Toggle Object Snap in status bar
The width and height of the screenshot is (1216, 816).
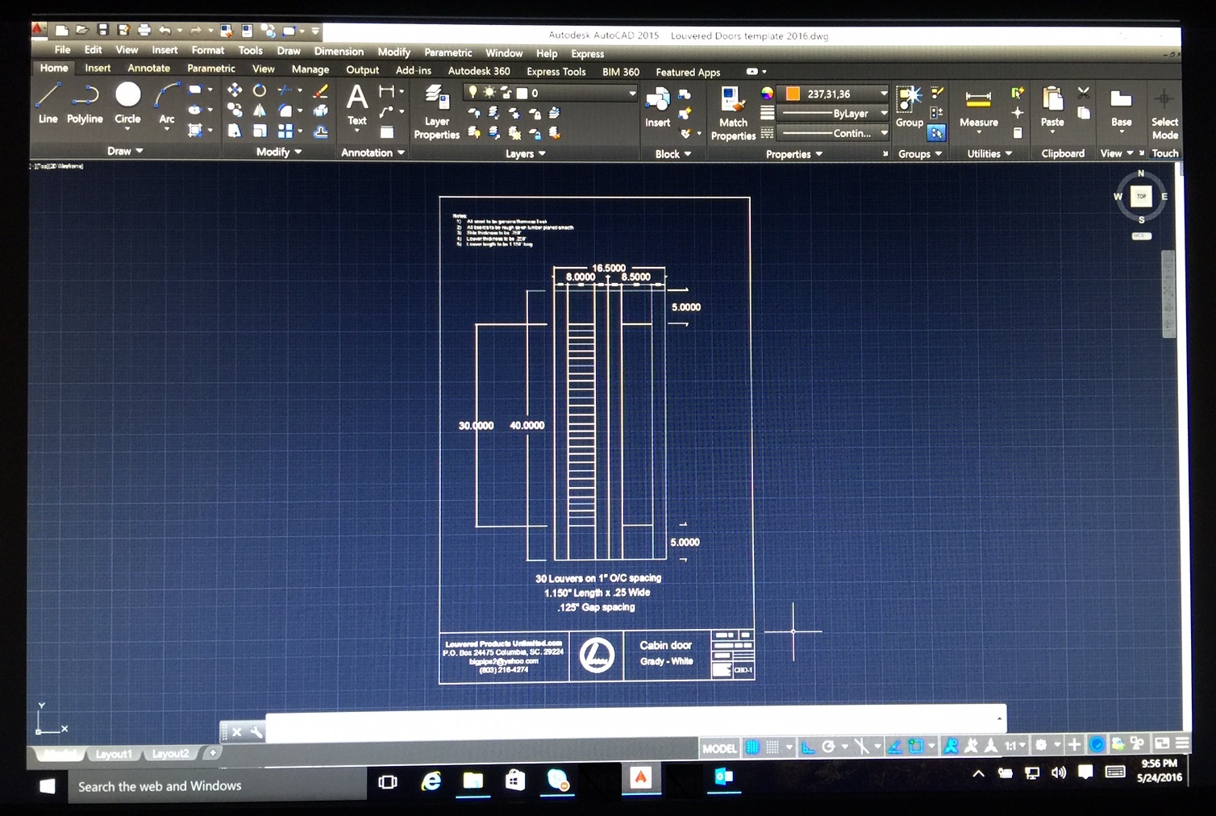[x=916, y=747]
